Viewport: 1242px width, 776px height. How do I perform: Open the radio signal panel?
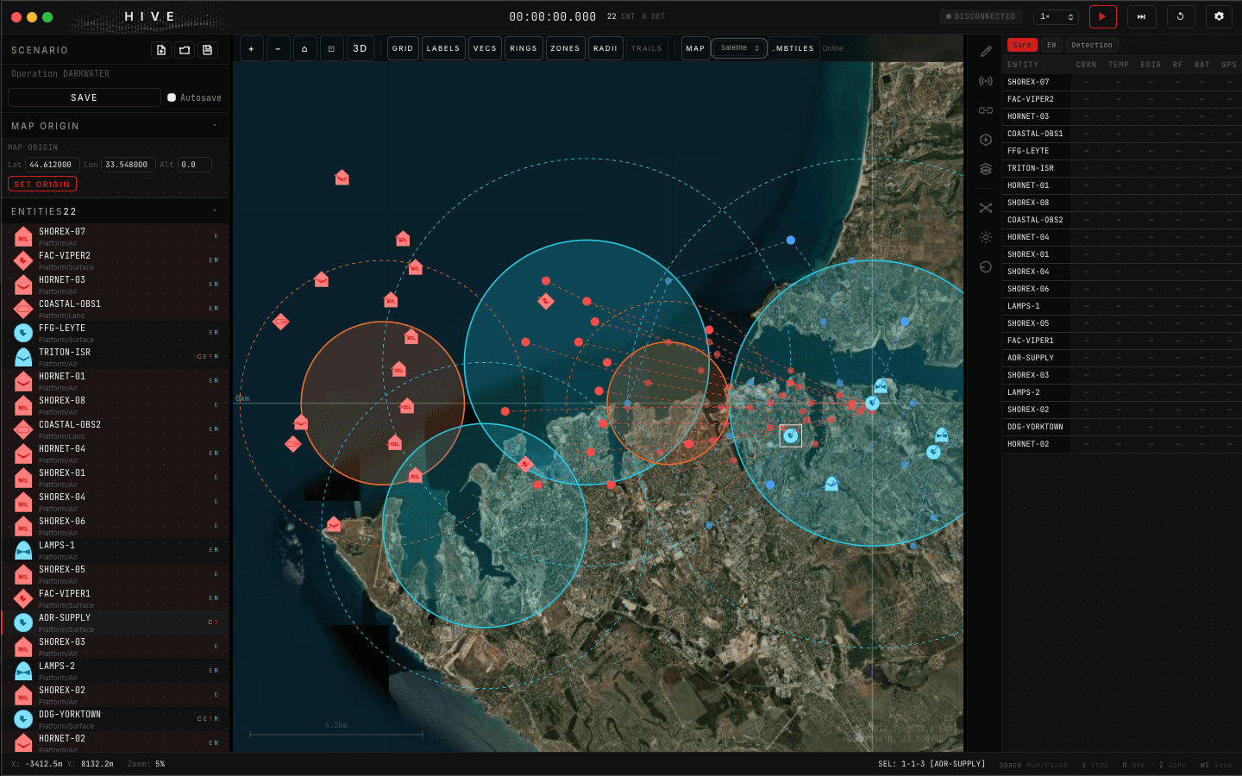(986, 81)
